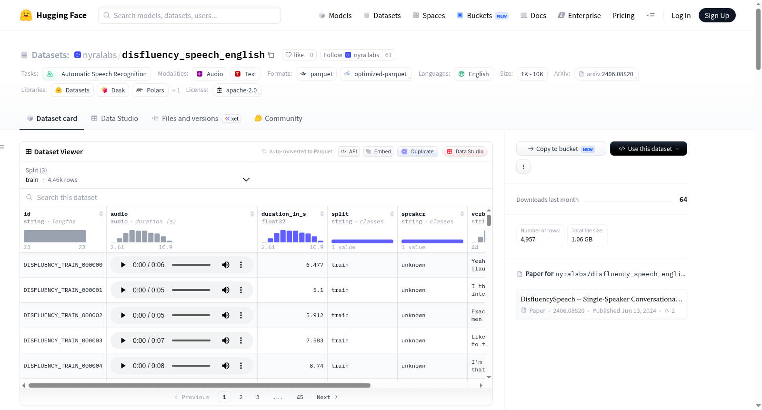Sort by the id column
The image size is (762, 410).
click(101, 214)
